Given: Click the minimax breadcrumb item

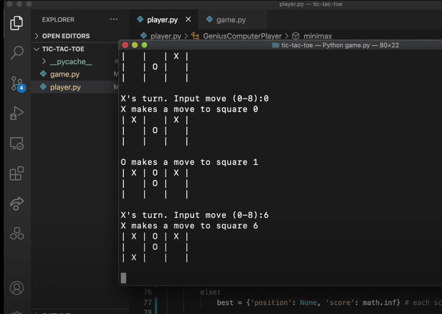Looking at the screenshot, I should (x=318, y=36).
